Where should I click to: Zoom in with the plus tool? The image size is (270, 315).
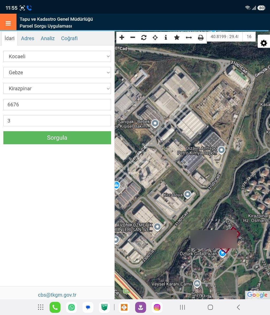click(x=122, y=38)
